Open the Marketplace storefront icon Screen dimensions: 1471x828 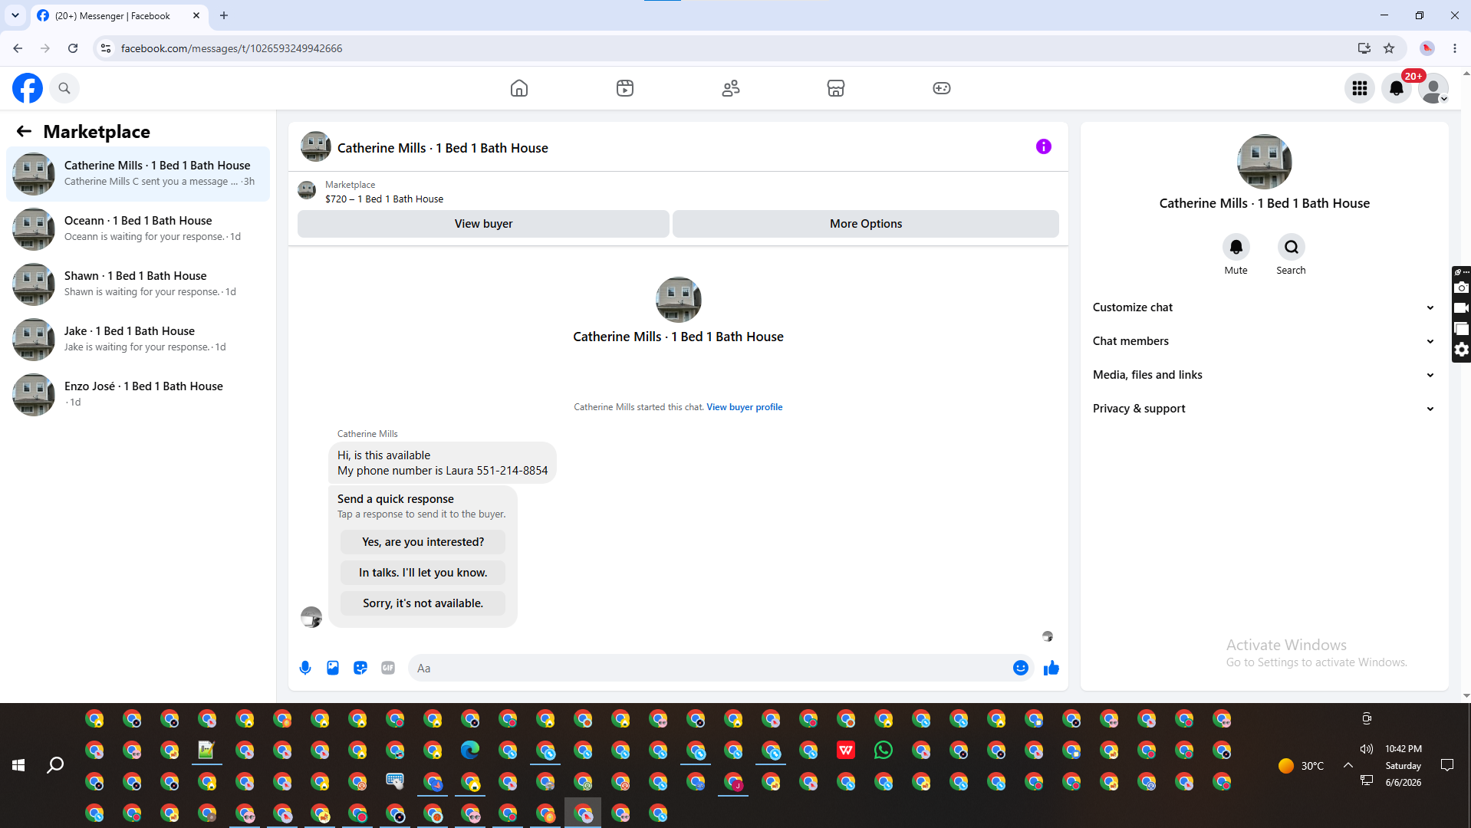(x=836, y=88)
